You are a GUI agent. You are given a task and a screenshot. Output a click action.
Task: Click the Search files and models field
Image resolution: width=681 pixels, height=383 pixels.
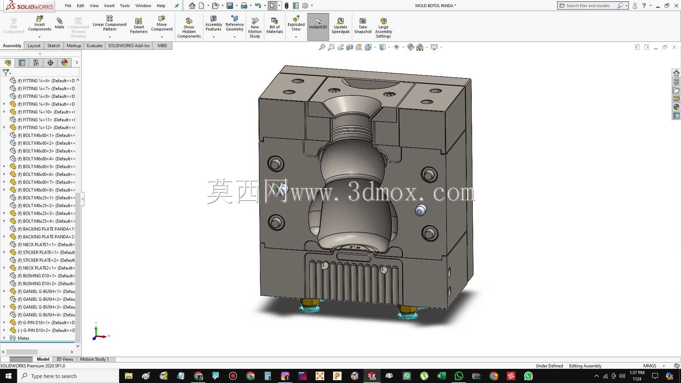tap(588, 6)
